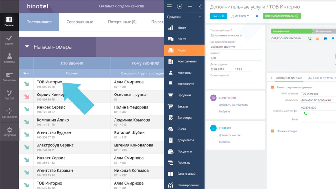Click the green phone call icon in next steps

(x=310, y=39)
